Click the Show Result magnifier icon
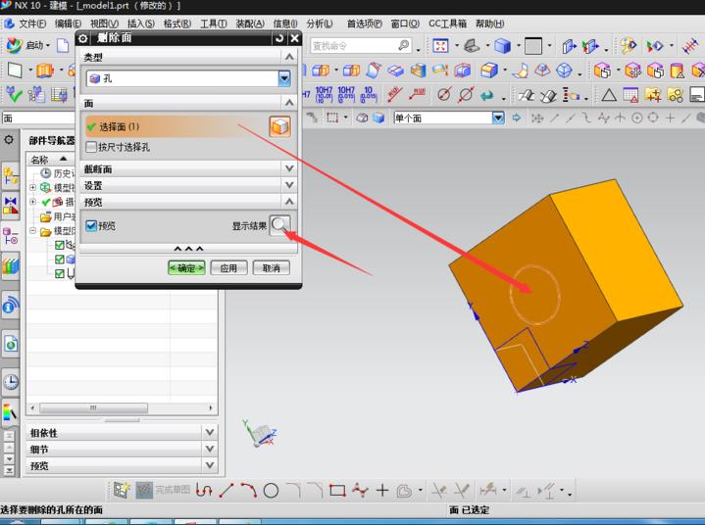This screenshot has width=705, height=525. tap(280, 225)
